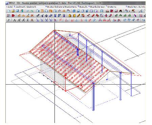Click the red Z axis label in viewport
This screenshot has height=125, width=152.
(x=66, y=75)
